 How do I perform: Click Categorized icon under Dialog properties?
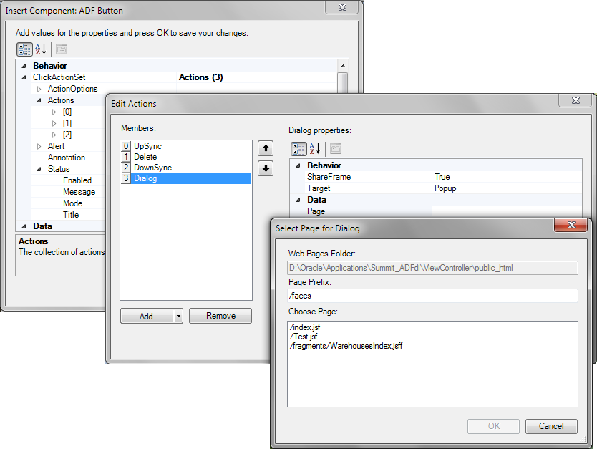(298, 149)
